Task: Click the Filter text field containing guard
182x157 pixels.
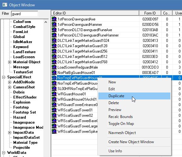Action: [25, 14]
